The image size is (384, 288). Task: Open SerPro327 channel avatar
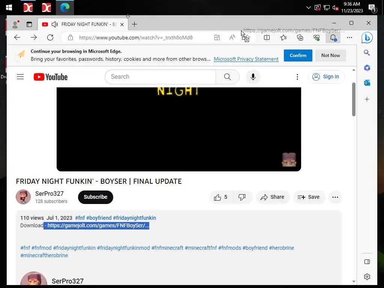[x=23, y=197]
